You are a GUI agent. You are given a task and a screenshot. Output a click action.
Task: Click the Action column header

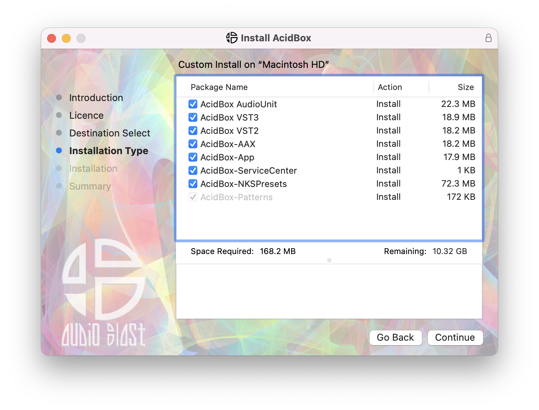click(390, 87)
